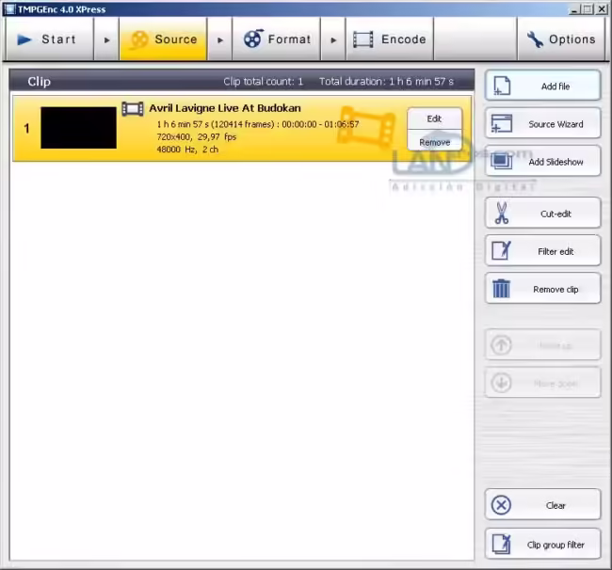
Task: Click Add Slideshow button
Action: tap(543, 161)
